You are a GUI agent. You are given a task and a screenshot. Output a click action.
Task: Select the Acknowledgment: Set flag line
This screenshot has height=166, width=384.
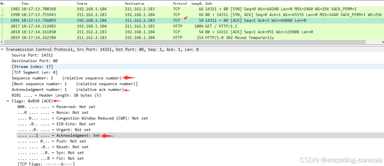point(59,135)
